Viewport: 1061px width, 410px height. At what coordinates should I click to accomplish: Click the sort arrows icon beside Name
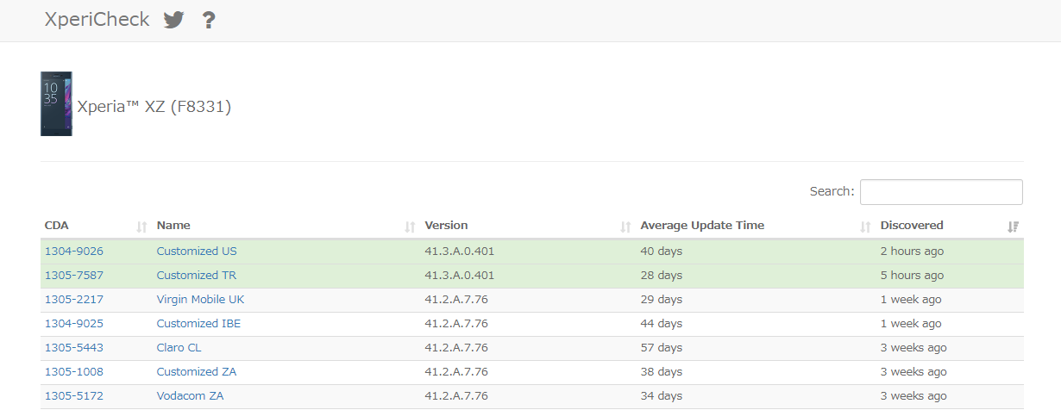pyautogui.click(x=410, y=227)
